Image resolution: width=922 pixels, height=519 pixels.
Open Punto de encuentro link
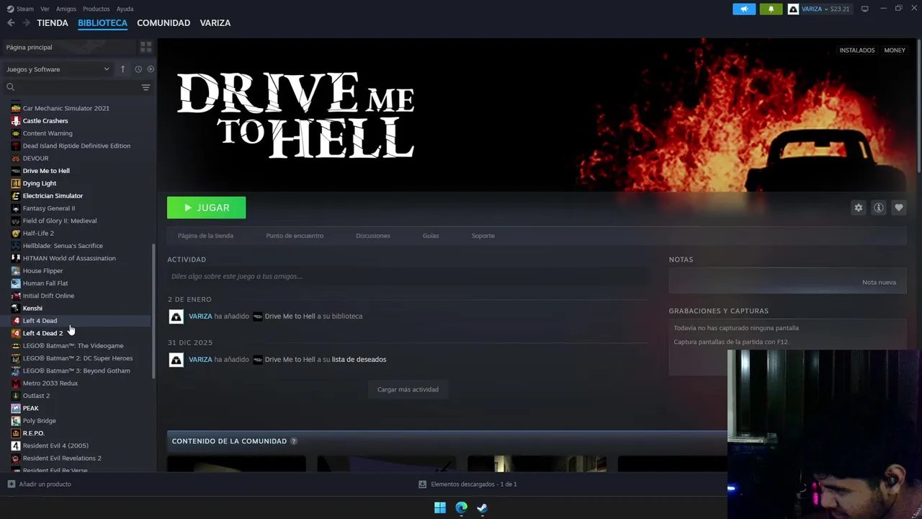tap(295, 236)
